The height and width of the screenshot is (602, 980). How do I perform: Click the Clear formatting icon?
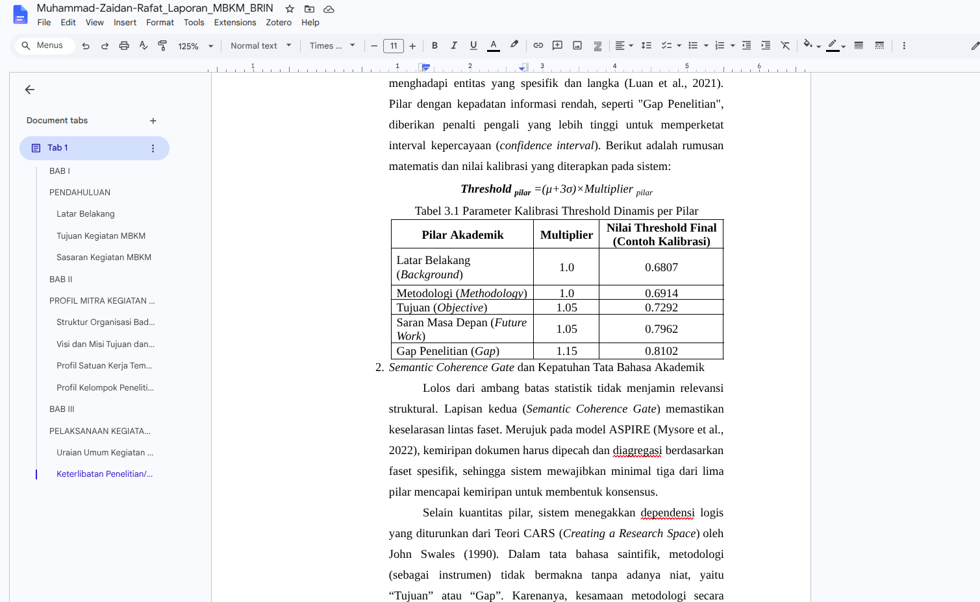tap(785, 45)
